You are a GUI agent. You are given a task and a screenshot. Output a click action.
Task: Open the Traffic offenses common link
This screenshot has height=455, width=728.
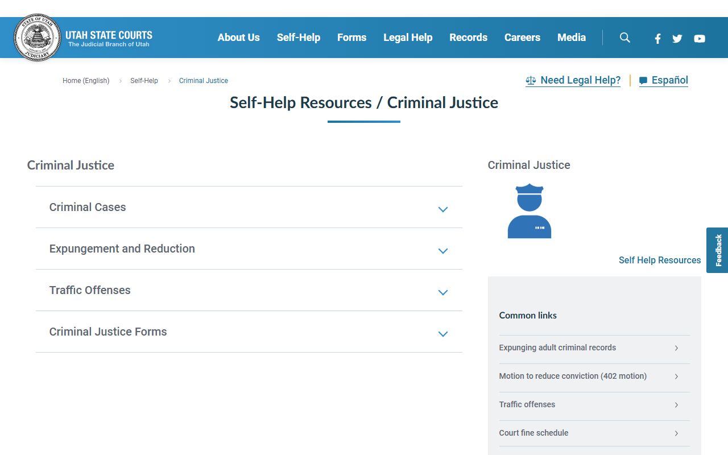[527, 404]
